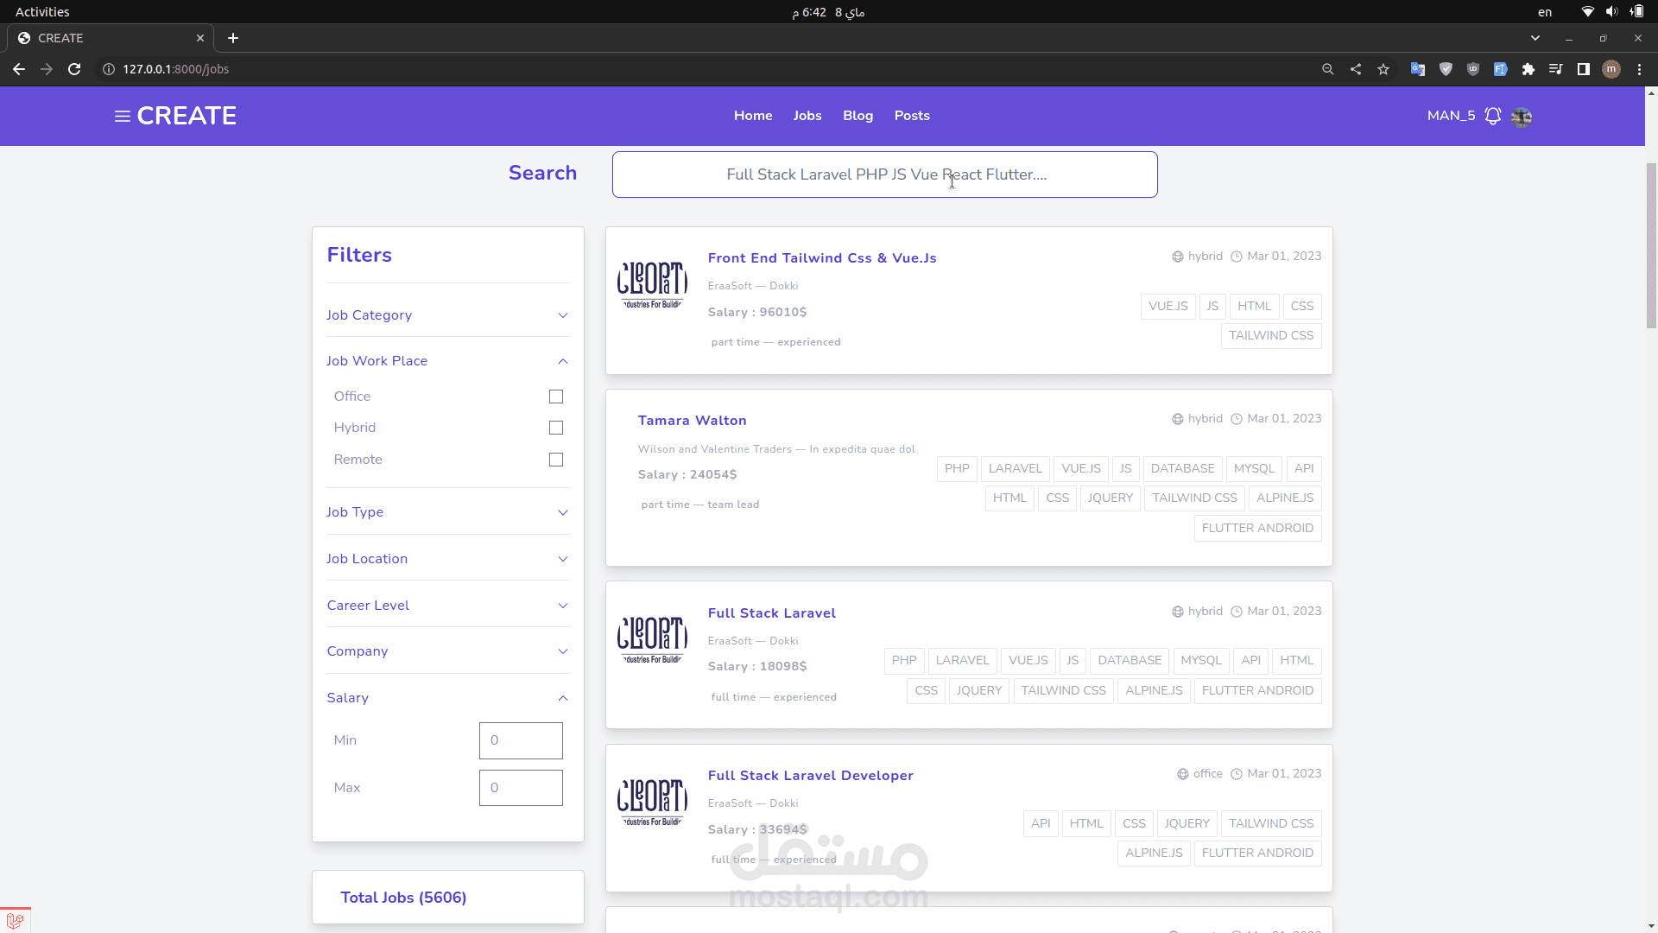The width and height of the screenshot is (1658, 933).
Task: Open Front End Tailwind Css & Vue.Js listing
Action: (x=821, y=258)
